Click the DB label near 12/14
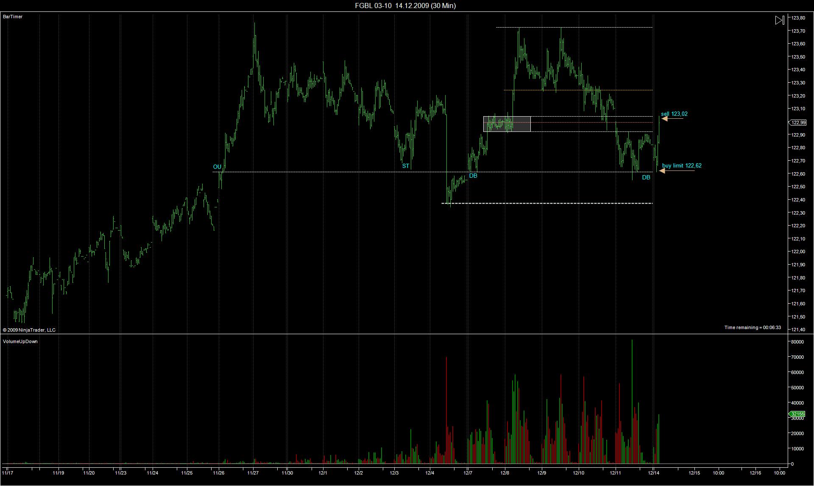The image size is (814, 486). (x=646, y=178)
